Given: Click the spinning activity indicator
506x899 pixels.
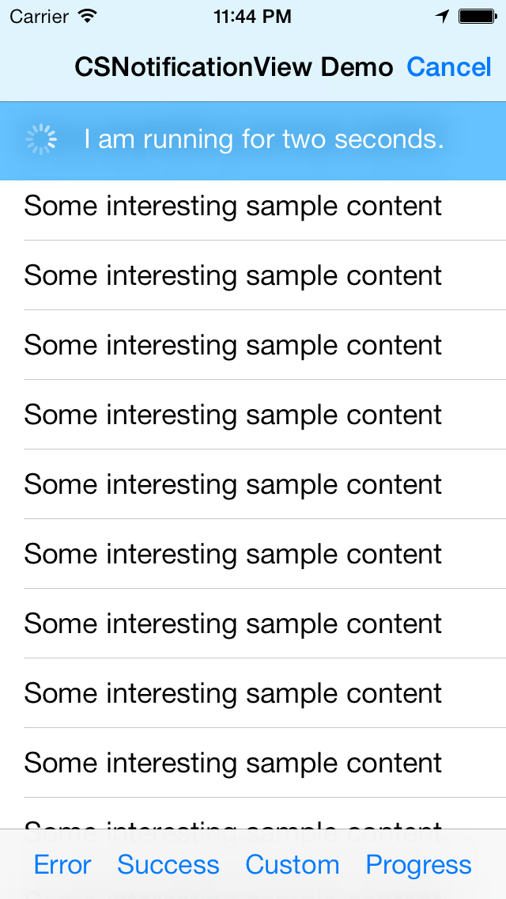Looking at the screenshot, I should (41, 139).
